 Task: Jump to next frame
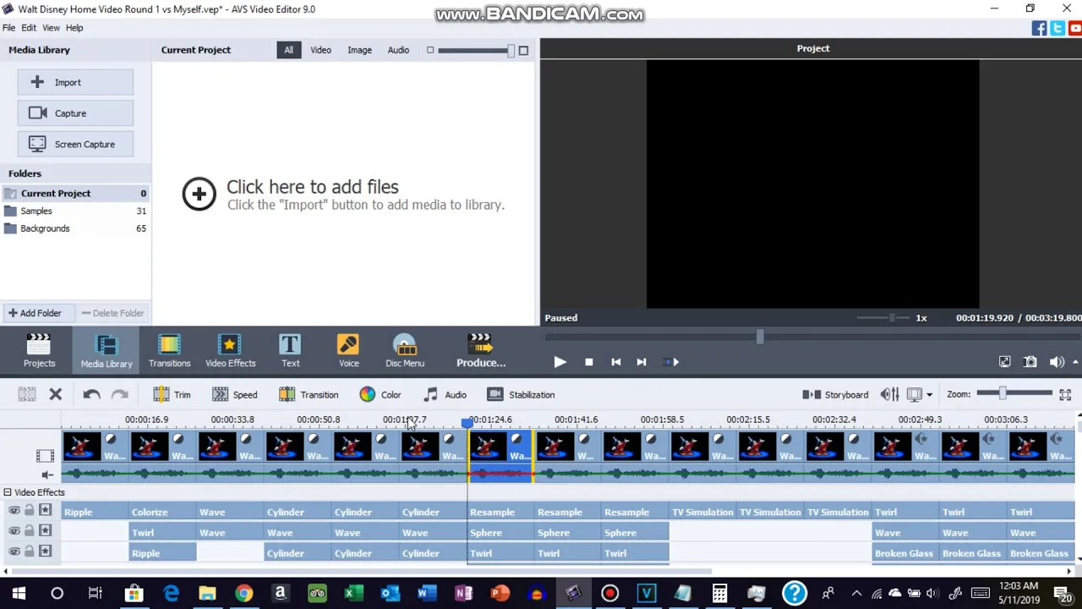[x=642, y=362]
